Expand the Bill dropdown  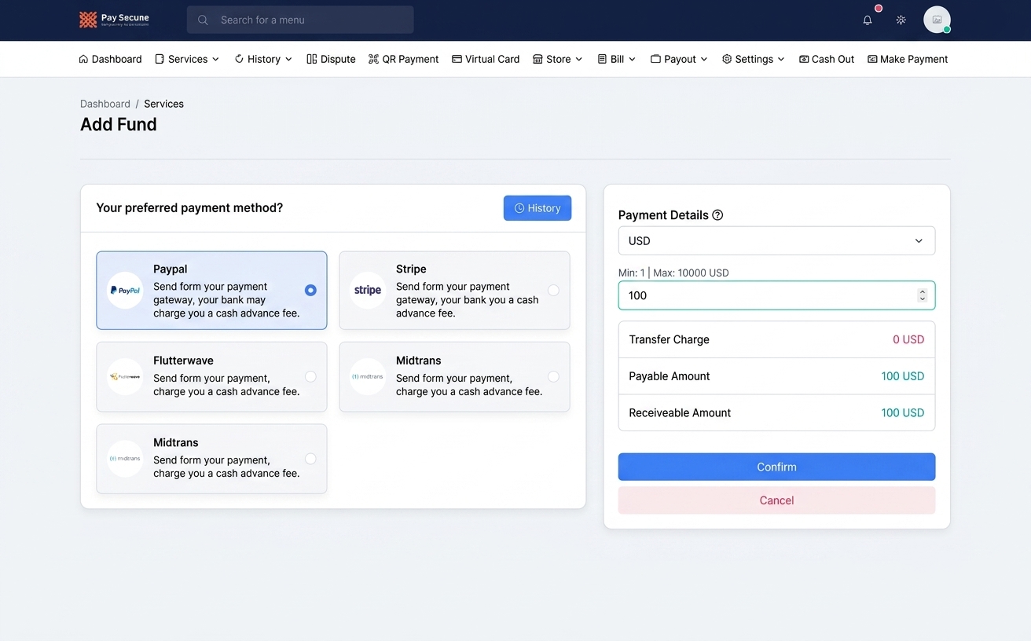617,59
